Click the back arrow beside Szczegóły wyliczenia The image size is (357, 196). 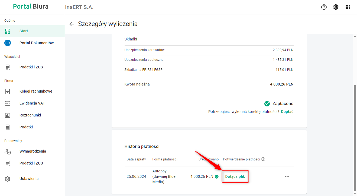[72, 24]
